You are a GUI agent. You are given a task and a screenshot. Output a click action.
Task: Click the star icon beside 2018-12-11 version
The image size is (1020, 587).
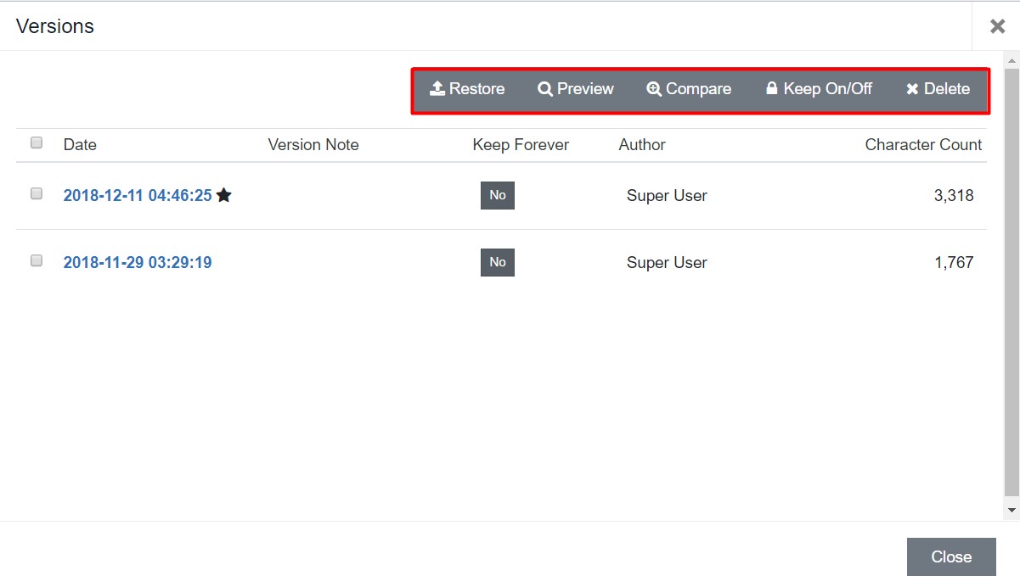pos(223,195)
